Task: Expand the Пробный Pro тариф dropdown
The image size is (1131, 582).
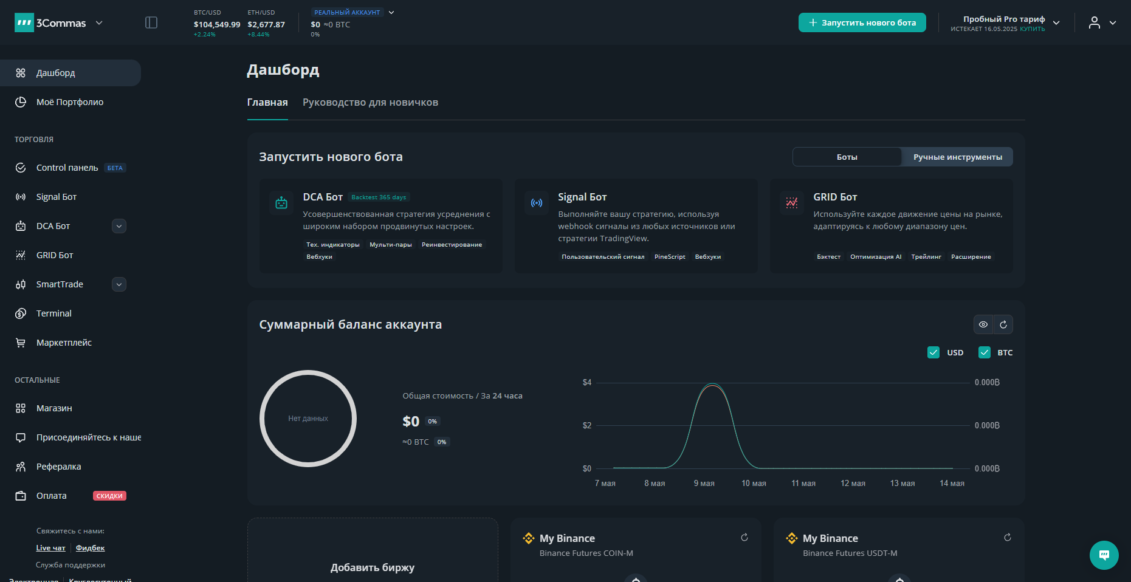Action: click(x=1056, y=23)
